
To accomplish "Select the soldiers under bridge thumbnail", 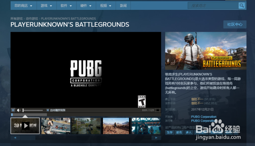I will [x=146, y=126].
